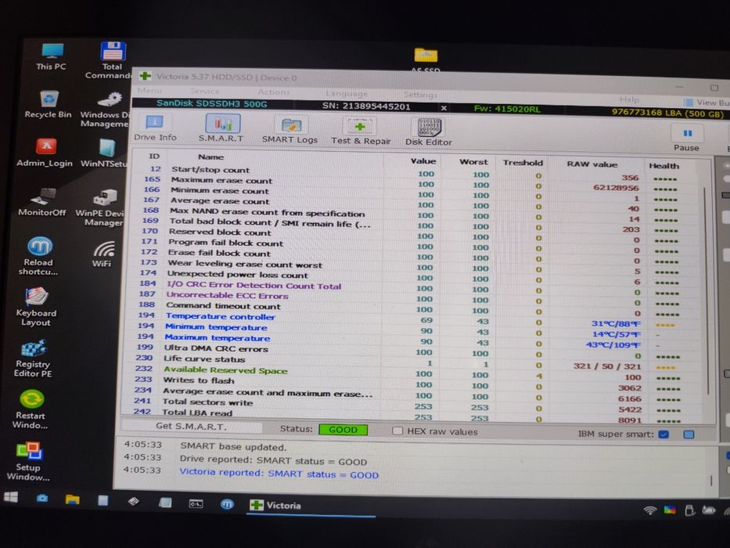
Task: Open command prompt icon in taskbar
Action: pos(196,503)
